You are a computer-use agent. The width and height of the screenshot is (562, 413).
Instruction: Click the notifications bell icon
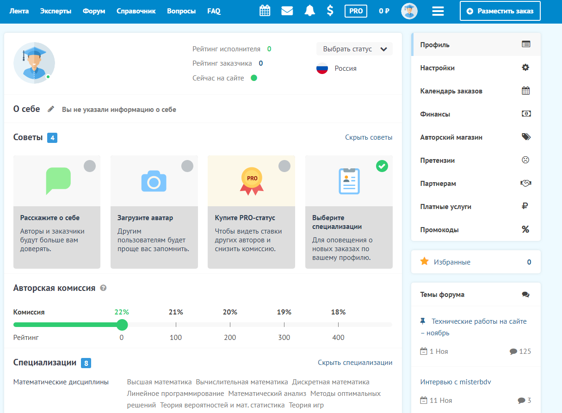(x=309, y=11)
